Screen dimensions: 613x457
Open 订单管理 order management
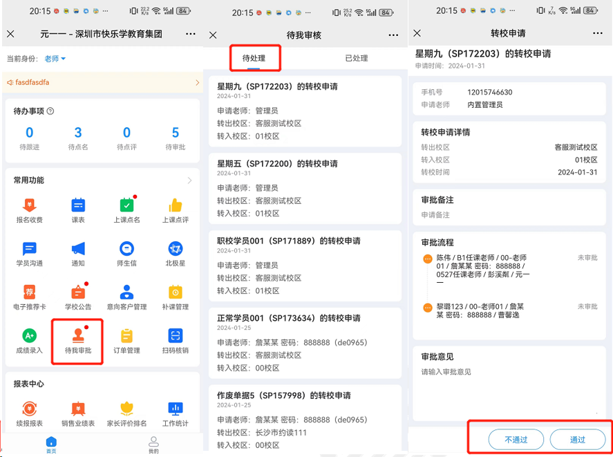[126, 339]
